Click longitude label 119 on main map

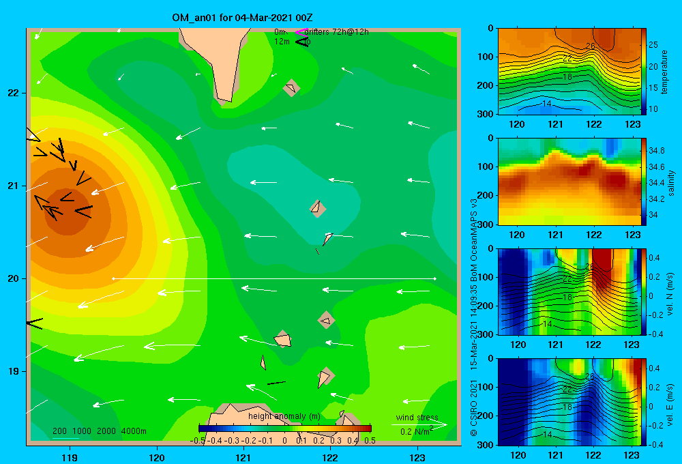click(70, 457)
